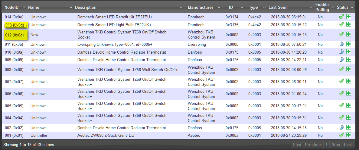
Task: Click the 'New' name of node 012
Action: tap(35, 35)
